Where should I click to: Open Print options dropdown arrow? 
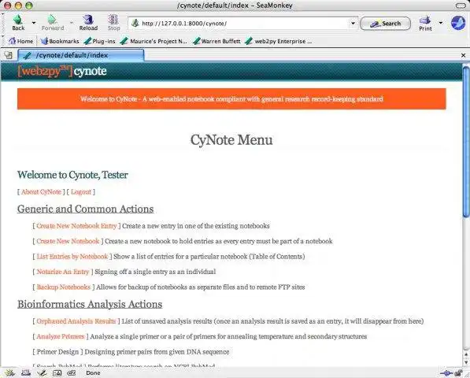coord(441,23)
